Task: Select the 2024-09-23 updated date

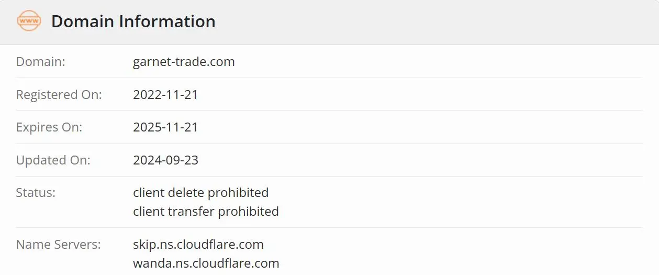Action: [x=165, y=160]
